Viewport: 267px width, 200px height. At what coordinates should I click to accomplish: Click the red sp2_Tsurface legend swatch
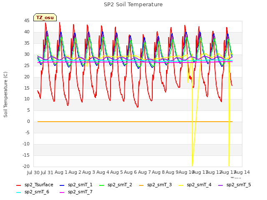coord(18,185)
